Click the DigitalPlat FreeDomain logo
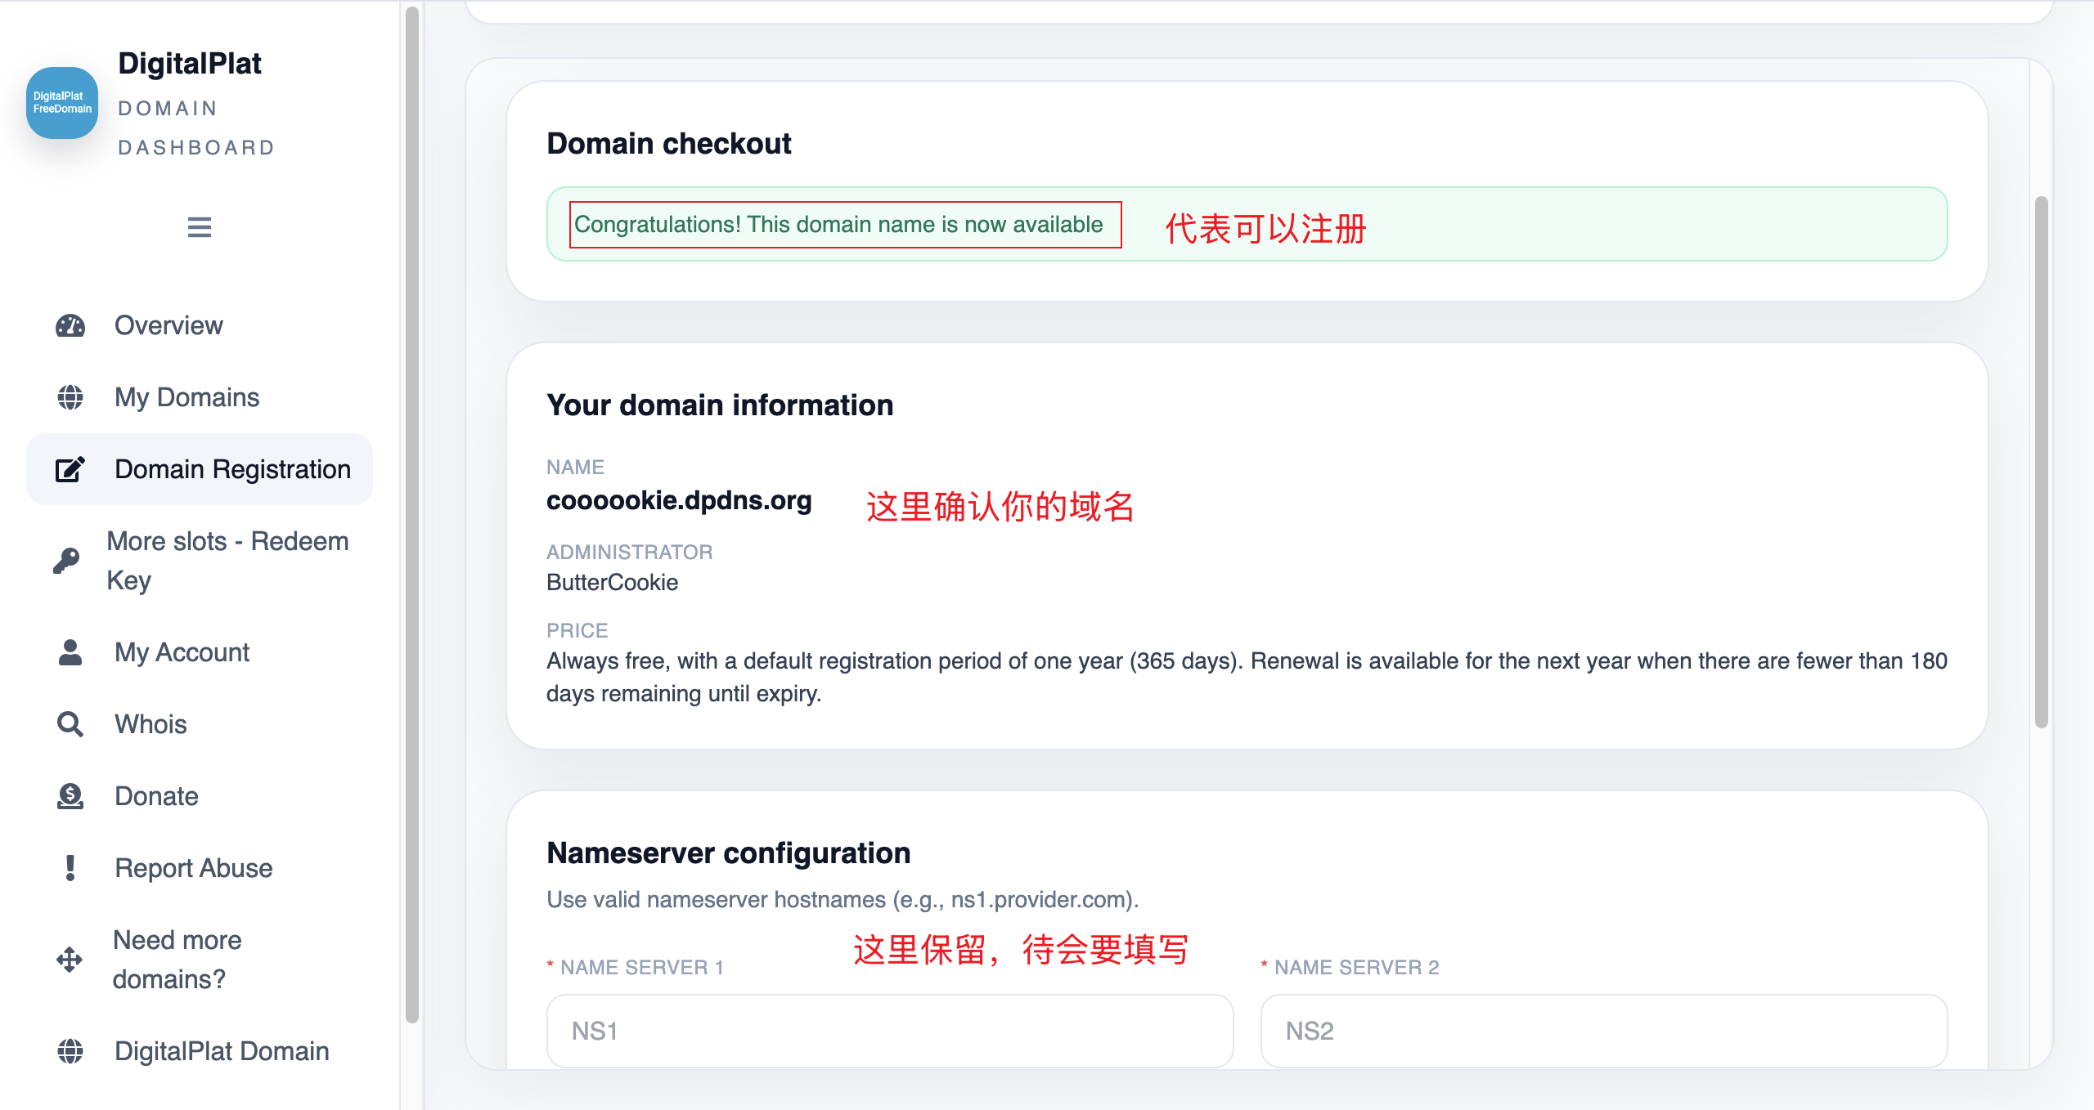 pos(62,103)
